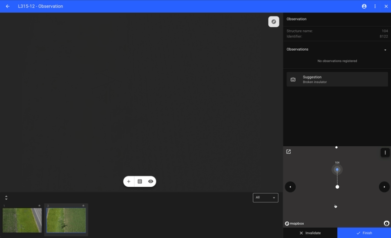The height and width of the screenshot is (238, 391).
Task: Open the map three-dot options menu
Action: (x=385, y=153)
